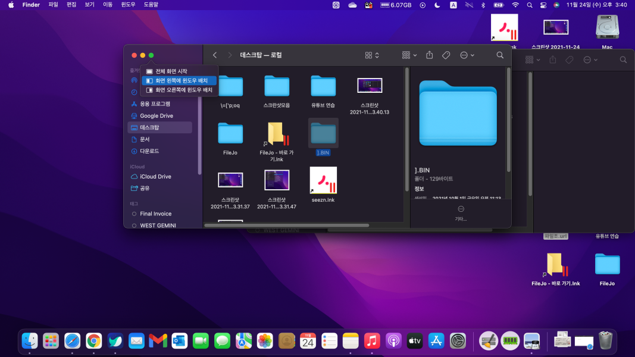Open iCloud Drive in sidebar
Viewport: 635px width, 357px height.
pos(159,177)
